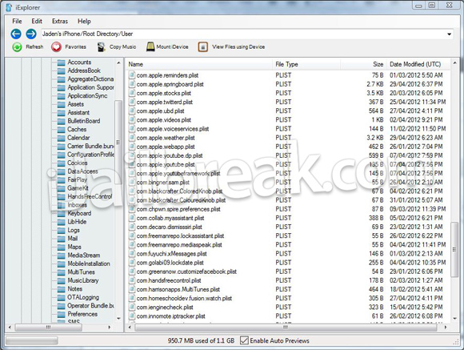Select com.apple.twitterd.plist file name
This screenshot has width=464, height=350.
pyautogui.click(x=165, y=102)
